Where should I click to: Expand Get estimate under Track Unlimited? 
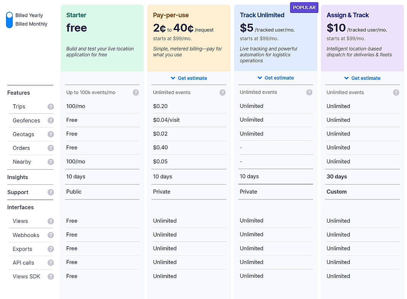pyautogui.click(x=275, y=78)
